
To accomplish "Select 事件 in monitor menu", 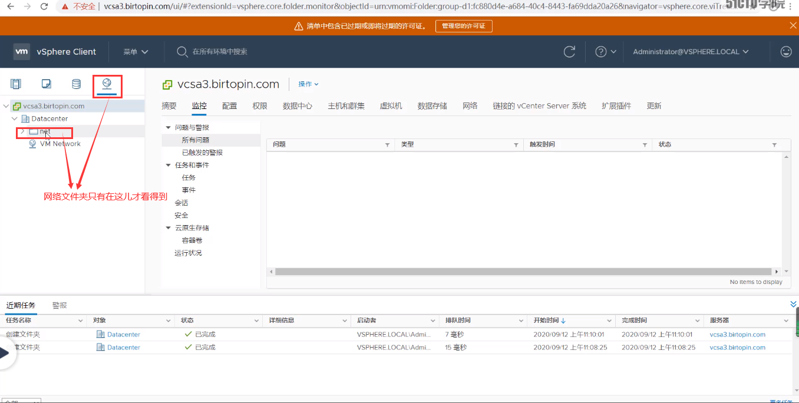I will (189, 190).
